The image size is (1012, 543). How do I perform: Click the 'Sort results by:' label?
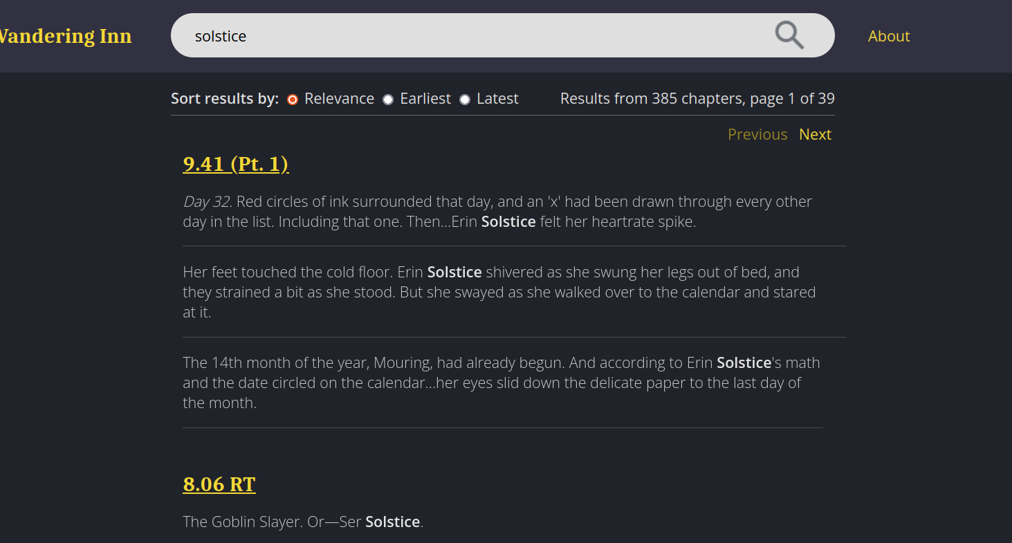pyautogui.click(x=225, y=99)
